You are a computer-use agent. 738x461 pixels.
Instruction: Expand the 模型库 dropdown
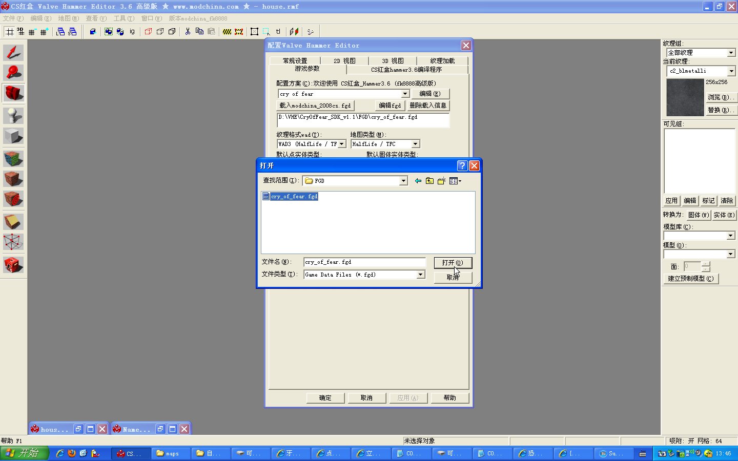731,236
